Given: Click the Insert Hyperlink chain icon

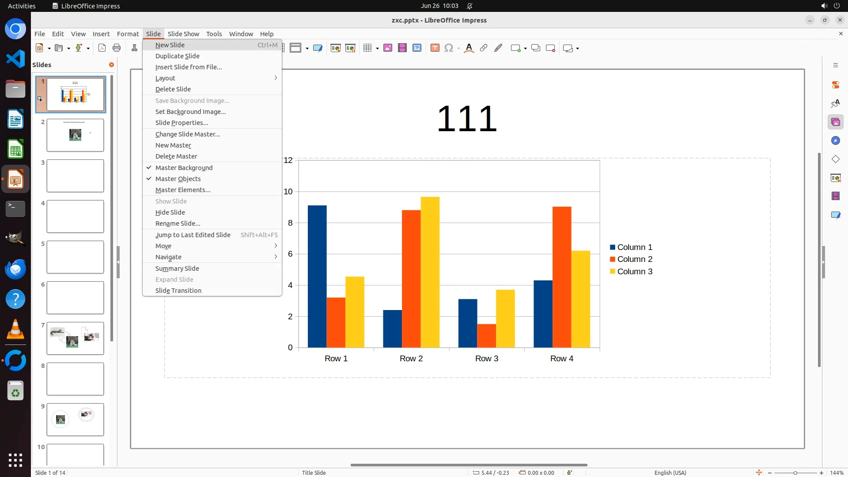Looking at the screenshot, I should [484, 48].
